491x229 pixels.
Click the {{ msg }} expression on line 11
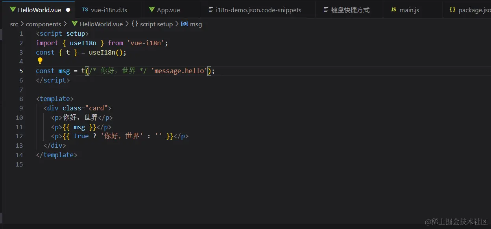(79, 127)
